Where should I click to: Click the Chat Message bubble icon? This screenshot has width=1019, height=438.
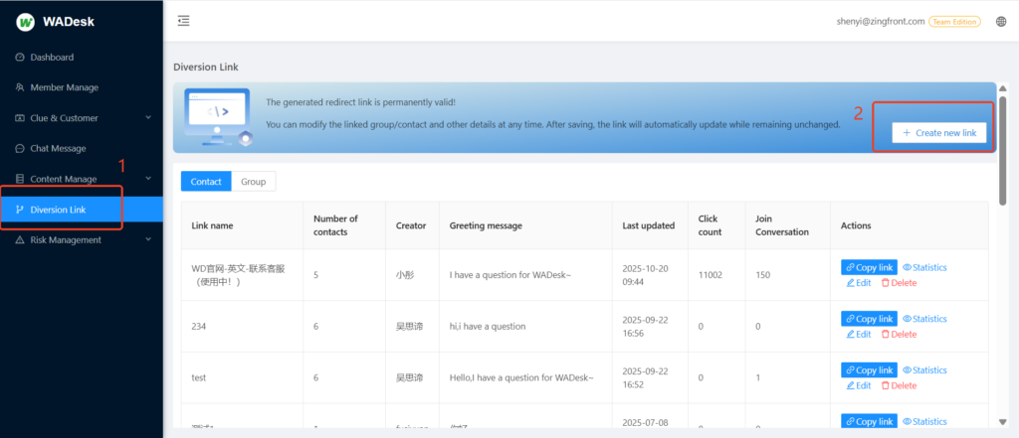(x=20, y=149)
